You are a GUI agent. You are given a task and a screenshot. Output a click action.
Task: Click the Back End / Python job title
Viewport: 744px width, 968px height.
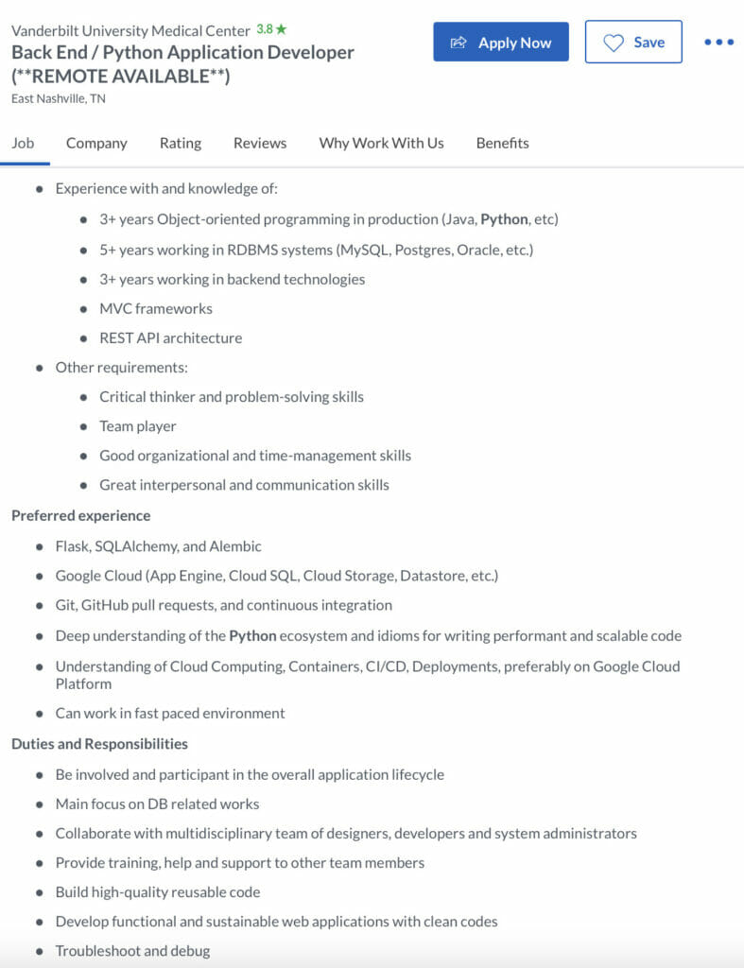(x=182, y=53)
